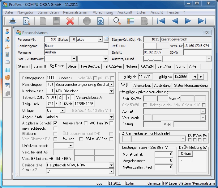Screen dimensions: 218x188
Task: Click the red X delete icon
Action: (70, 21)
